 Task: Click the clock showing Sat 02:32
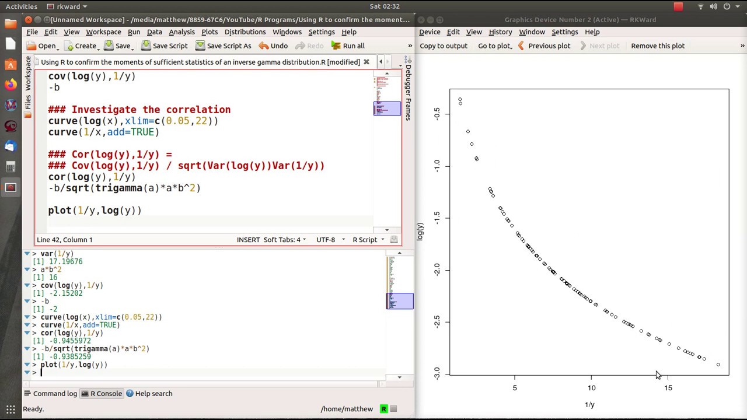pyautogui.click(x=385, y=6)
